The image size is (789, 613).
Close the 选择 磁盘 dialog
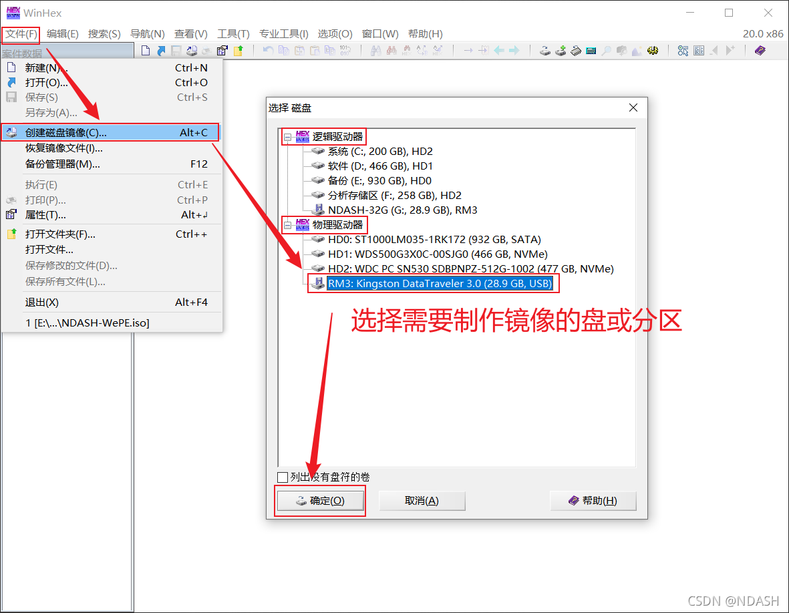[633, 108]
